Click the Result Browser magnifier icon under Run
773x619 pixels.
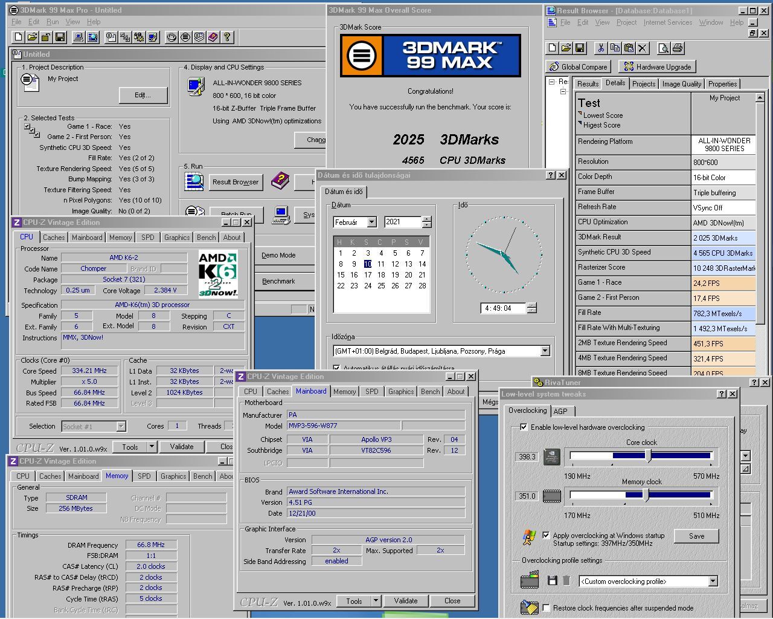point(194,181)
